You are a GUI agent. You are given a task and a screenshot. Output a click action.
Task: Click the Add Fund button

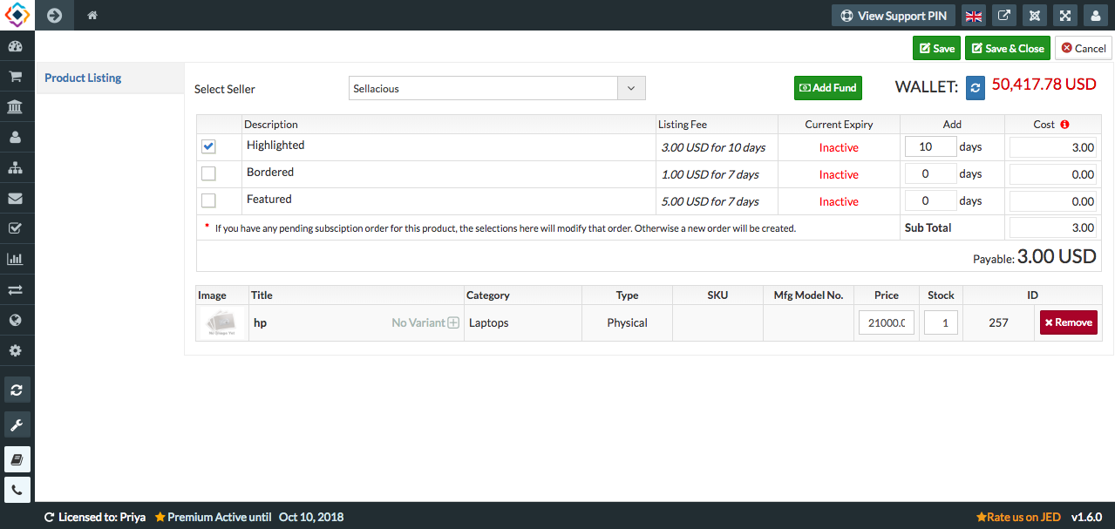point(828,87)
